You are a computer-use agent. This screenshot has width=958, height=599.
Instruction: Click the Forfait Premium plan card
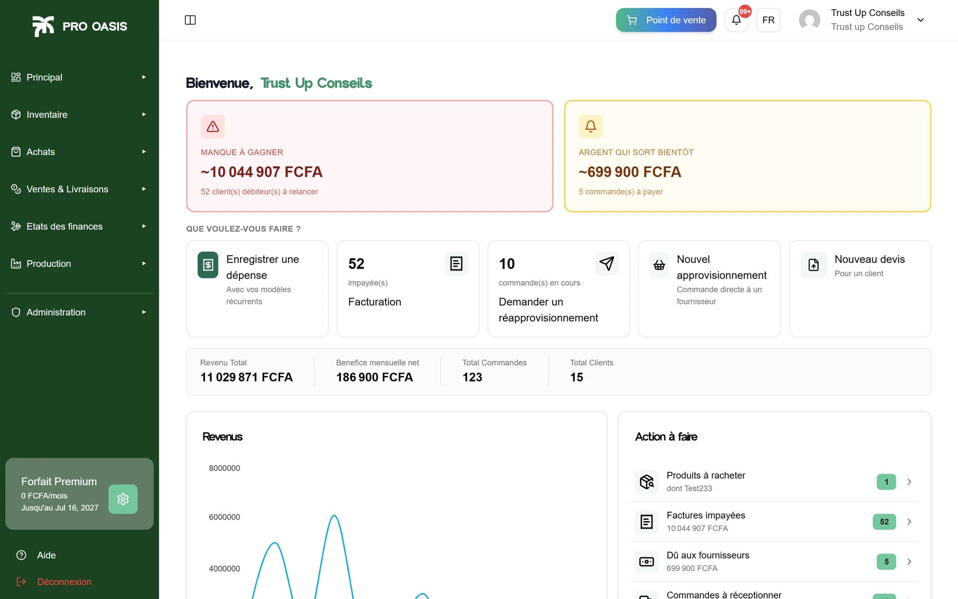[x=79, y=494]
